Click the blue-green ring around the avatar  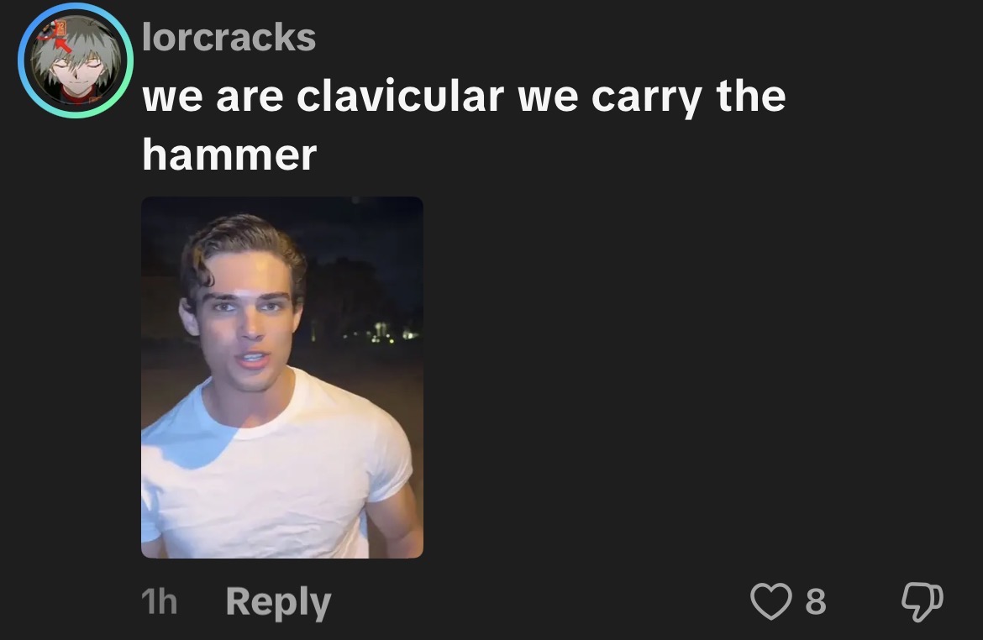point(21,60)
